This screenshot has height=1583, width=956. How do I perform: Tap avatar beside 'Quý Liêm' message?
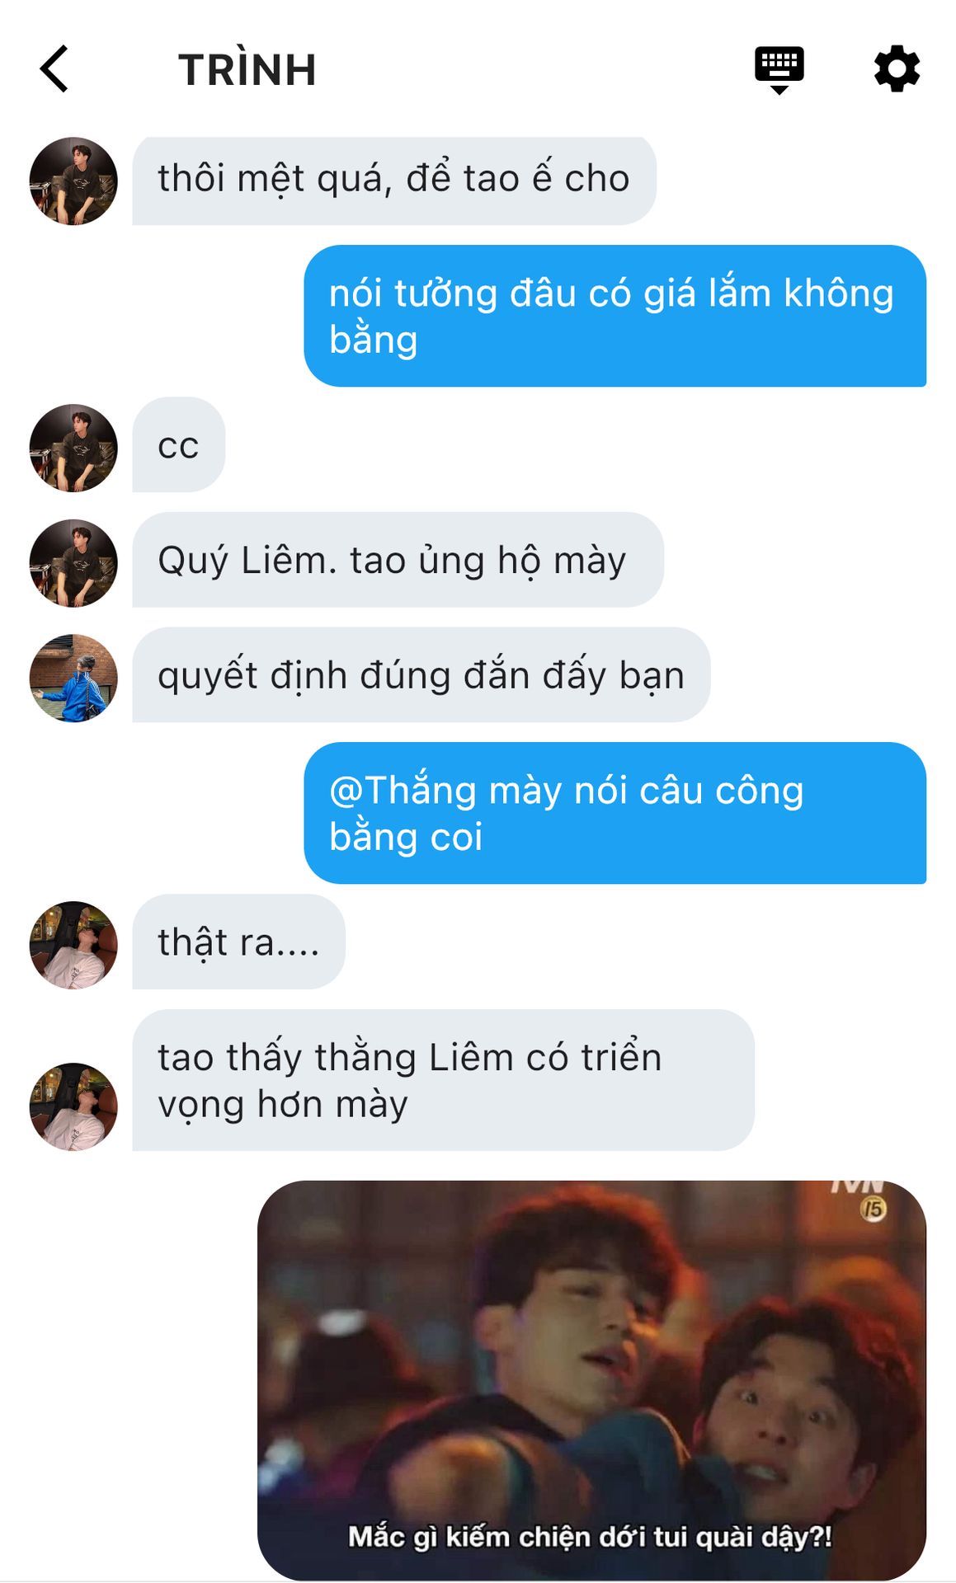73,563
